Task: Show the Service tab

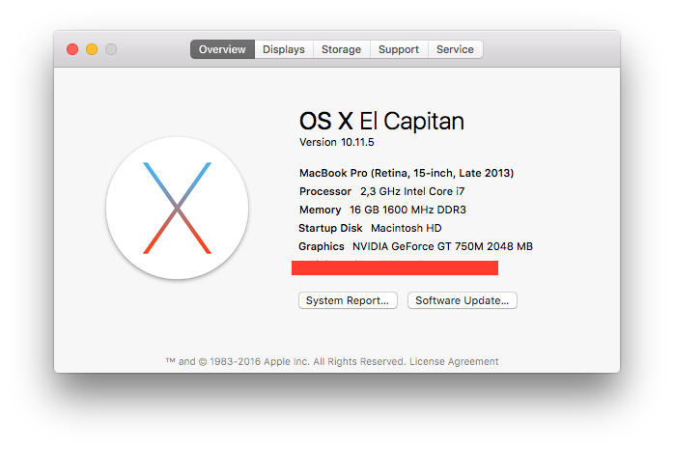Action: click(455, 49)
